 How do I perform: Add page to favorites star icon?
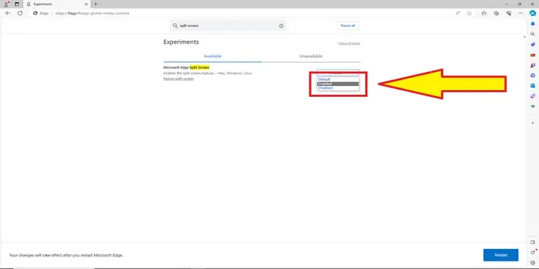coord(469,13)
